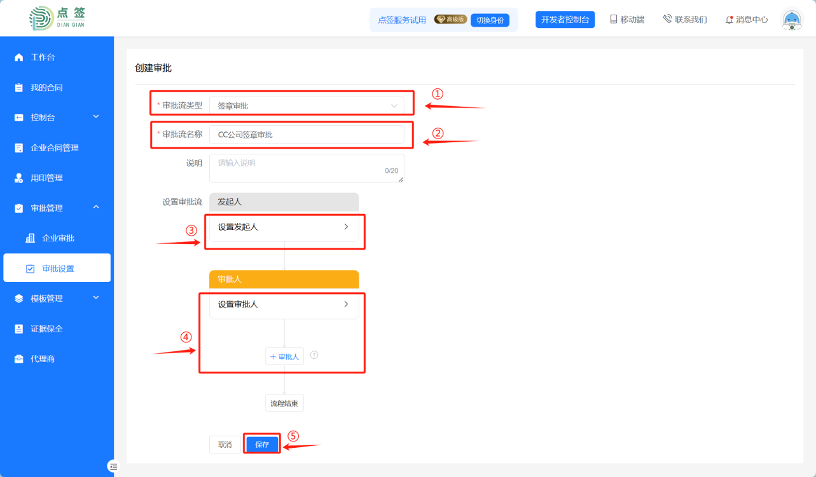Click the 企业合同管理 document icon
The width and height of the screenshot is (816, 477).
18,148
